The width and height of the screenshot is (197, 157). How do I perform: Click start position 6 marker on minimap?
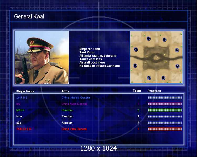click(136, 49)
